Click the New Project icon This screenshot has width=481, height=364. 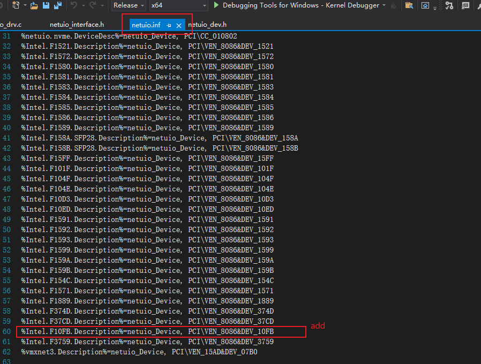click(14, 5)
